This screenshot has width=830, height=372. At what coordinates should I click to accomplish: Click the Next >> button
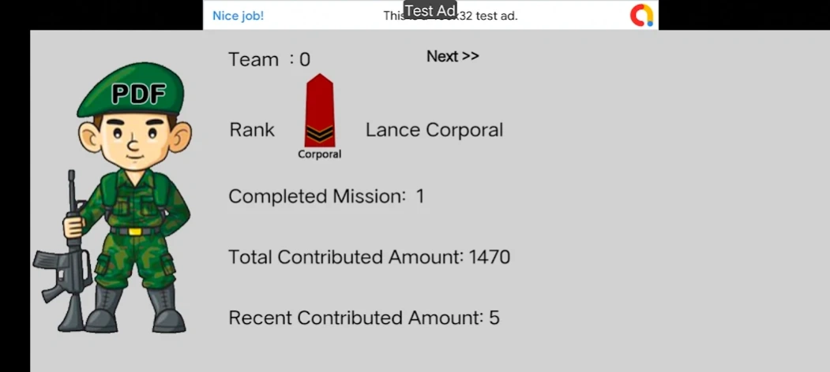[x=453, y=56]
